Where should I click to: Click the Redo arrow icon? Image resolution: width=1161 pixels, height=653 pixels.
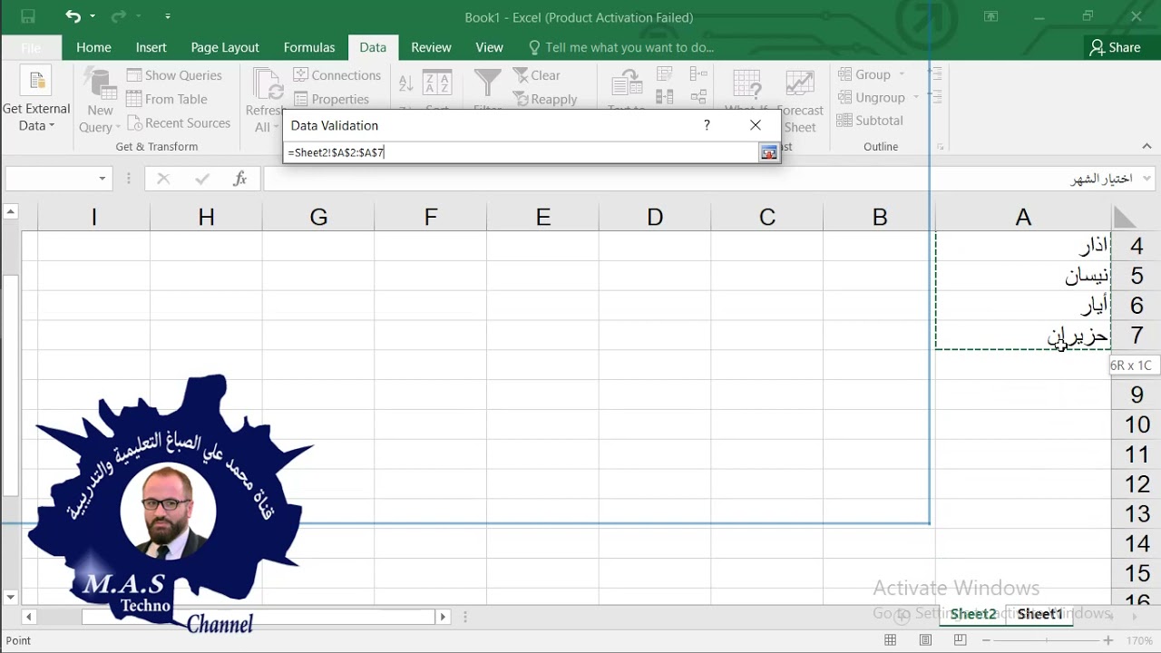pos(118,16)
